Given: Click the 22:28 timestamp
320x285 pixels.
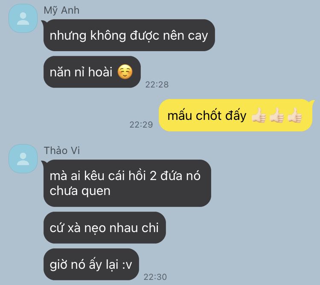Looking at the screenshot, I should pos(157,84).
